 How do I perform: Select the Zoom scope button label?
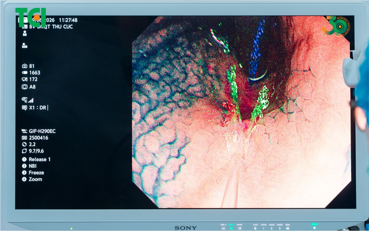pyautogui.click(x=35, y=179)
